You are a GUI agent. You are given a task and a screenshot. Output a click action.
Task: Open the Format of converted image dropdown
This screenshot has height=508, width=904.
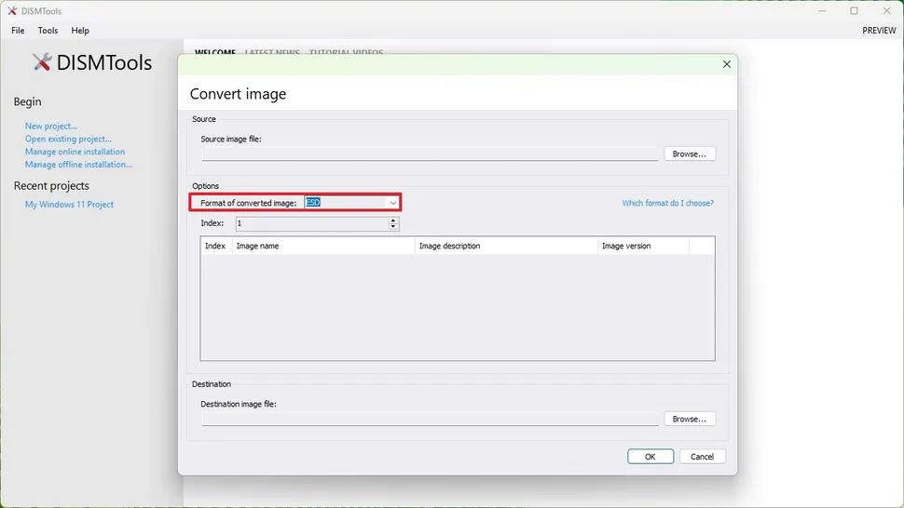[x=393, y=203]
